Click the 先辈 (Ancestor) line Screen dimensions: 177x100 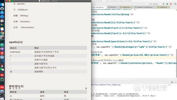click(22, 21)
